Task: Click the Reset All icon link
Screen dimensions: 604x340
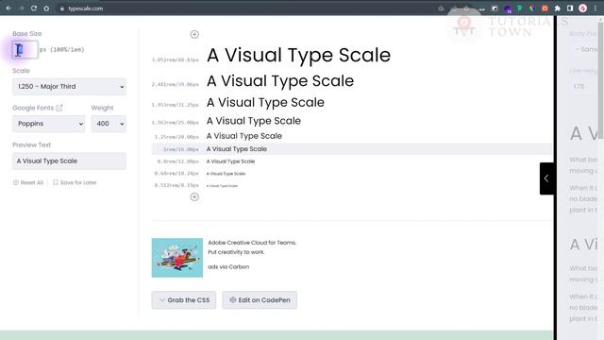Action: tap(27, 182)
